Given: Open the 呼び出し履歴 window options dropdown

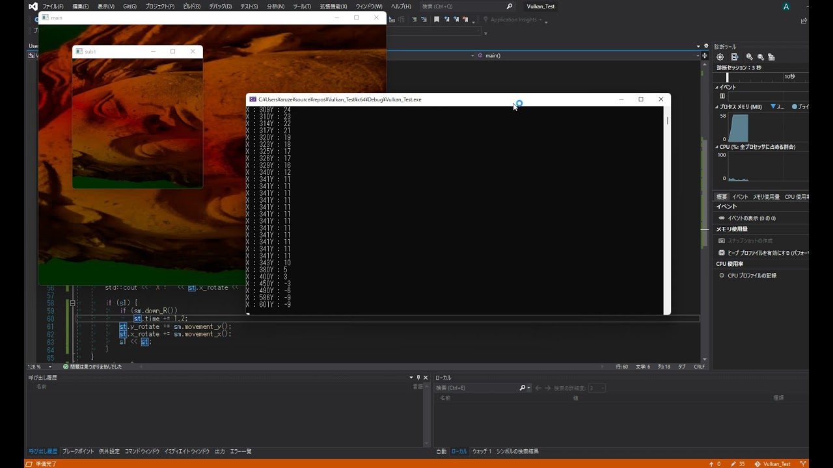Looking at the screenshot, I should [x=411, y=378].
